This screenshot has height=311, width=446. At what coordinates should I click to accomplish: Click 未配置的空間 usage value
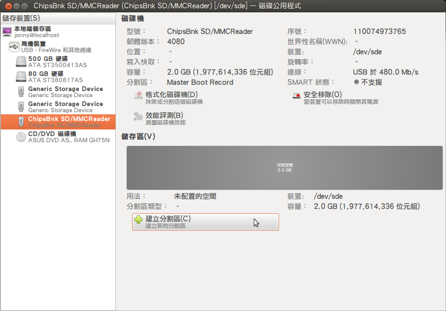(x=195, y=196)
